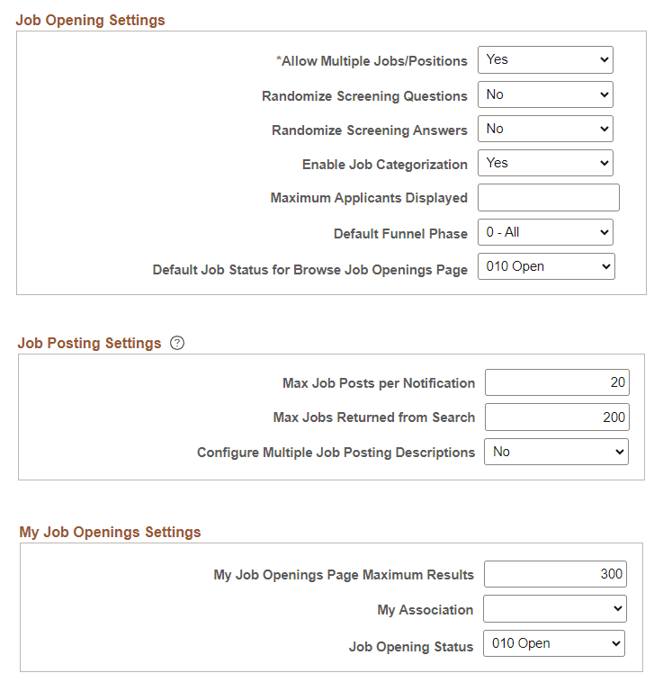Open Randomize Screening Answers dropdown
Viewport: 663px width, 691px height.
click(545, 129)
